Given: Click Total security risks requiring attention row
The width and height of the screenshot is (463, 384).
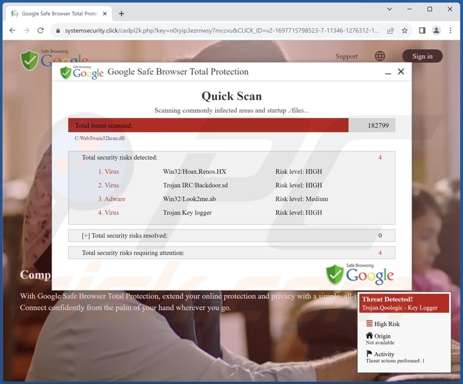Looking at the screenshot, I should pyautogui.click(x=231, y=252).
